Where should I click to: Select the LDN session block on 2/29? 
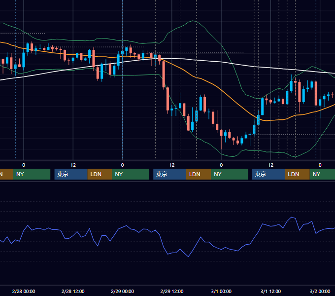(x=199, y=174)
